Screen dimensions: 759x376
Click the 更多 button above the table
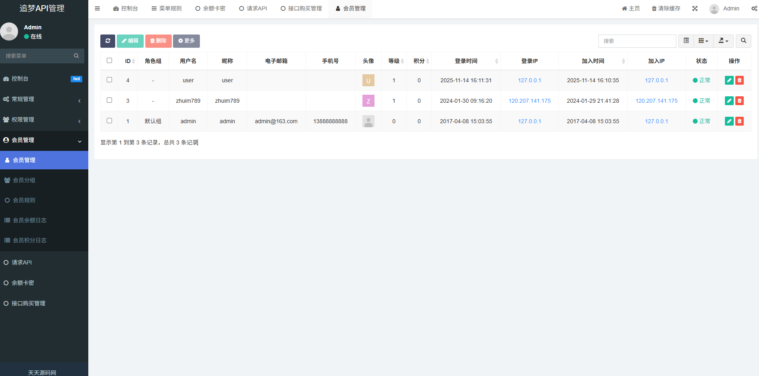[x=186, y=41]
